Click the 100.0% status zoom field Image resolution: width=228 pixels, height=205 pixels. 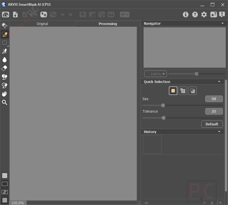(18, 203)
